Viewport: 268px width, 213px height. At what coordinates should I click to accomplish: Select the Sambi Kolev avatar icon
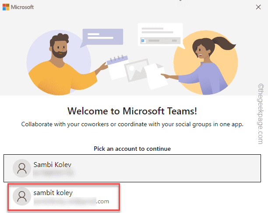(x=21, y=168)
